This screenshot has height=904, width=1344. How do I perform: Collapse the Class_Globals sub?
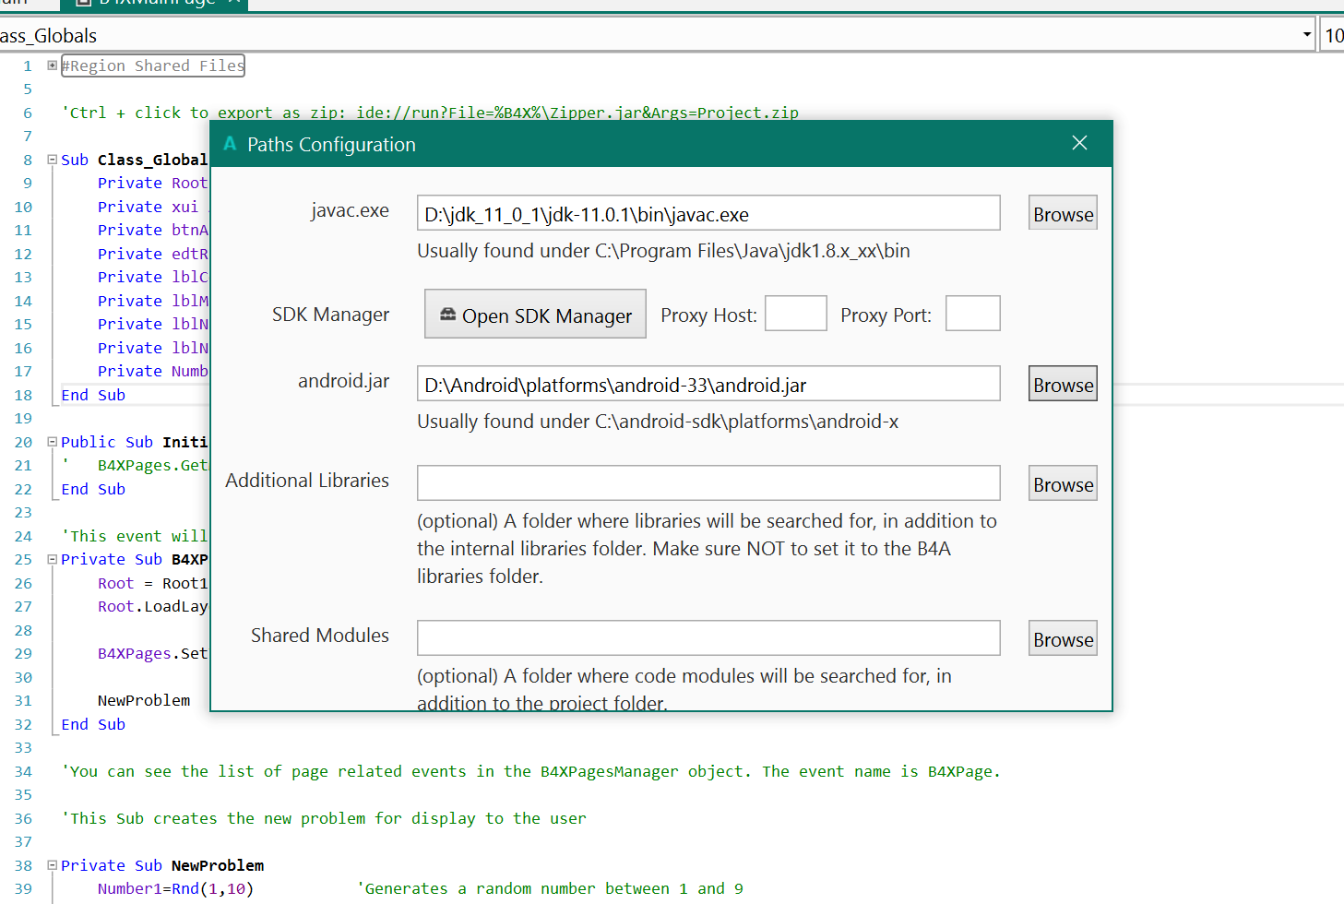point(53,160)
